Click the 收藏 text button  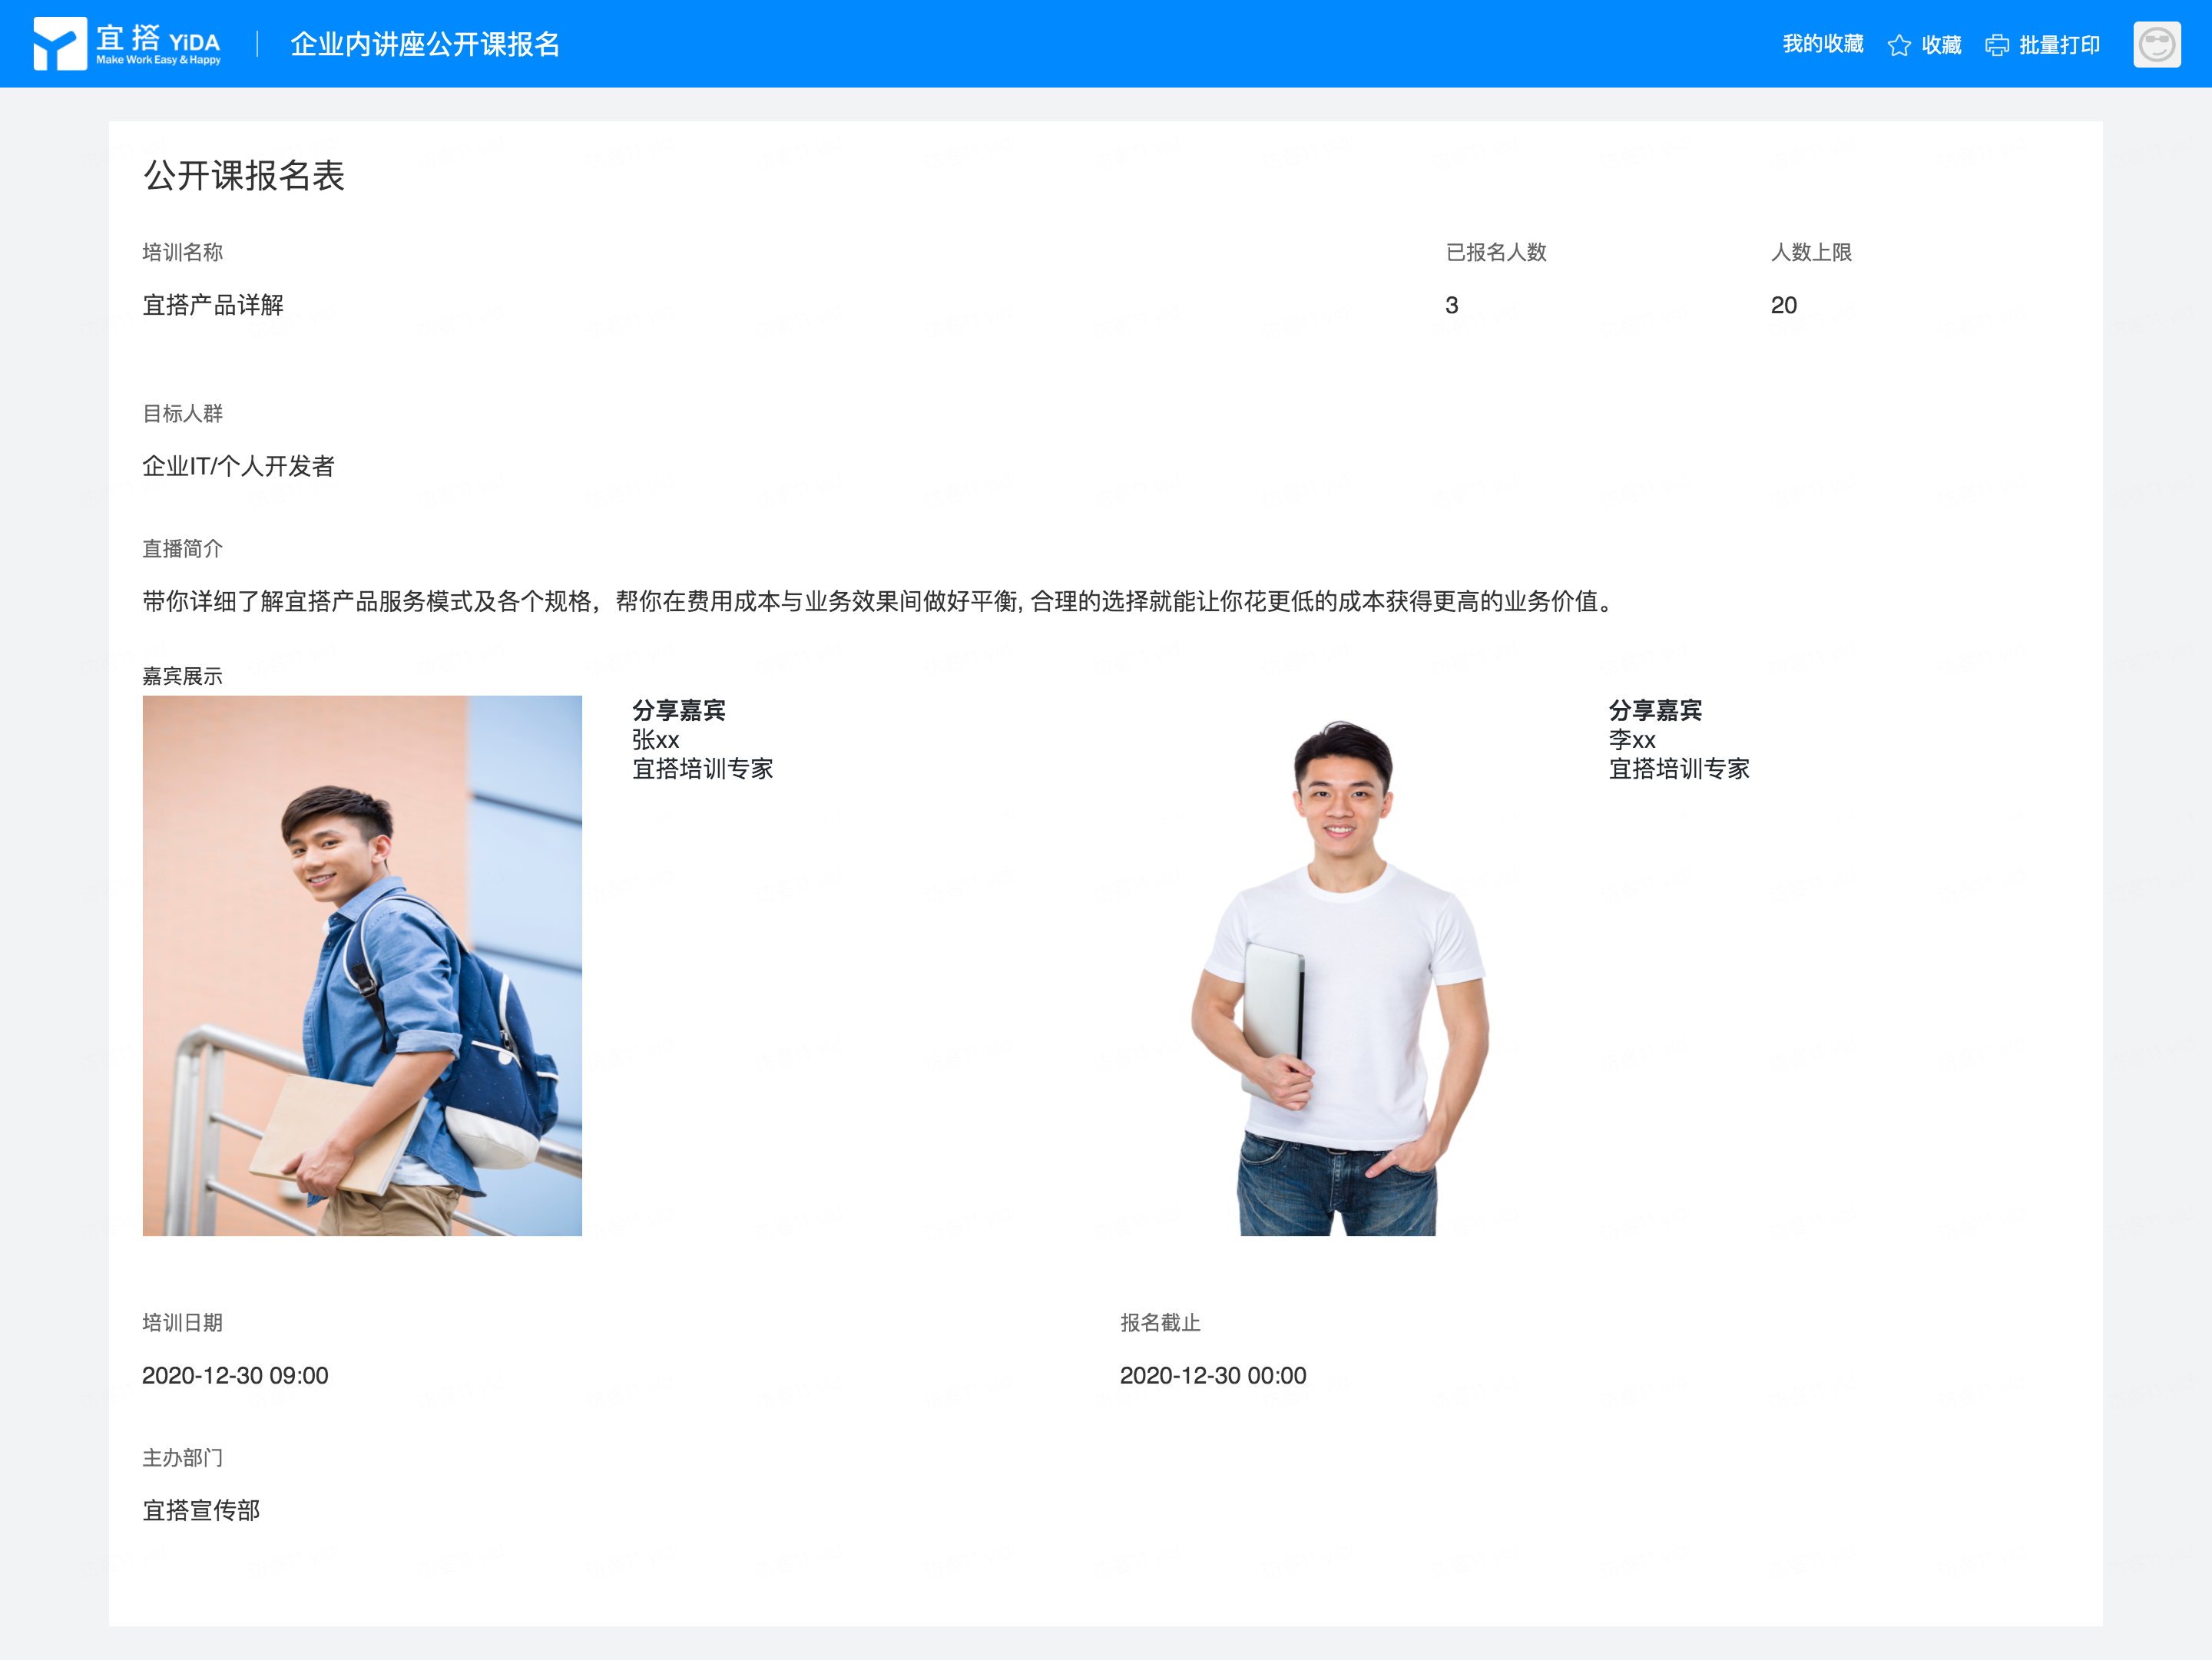1941,45
